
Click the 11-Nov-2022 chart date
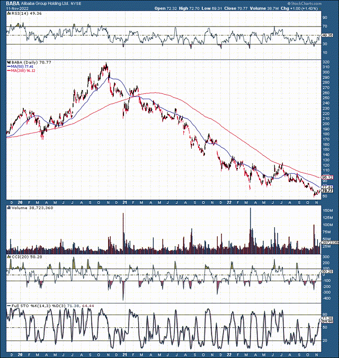point(17,8)
